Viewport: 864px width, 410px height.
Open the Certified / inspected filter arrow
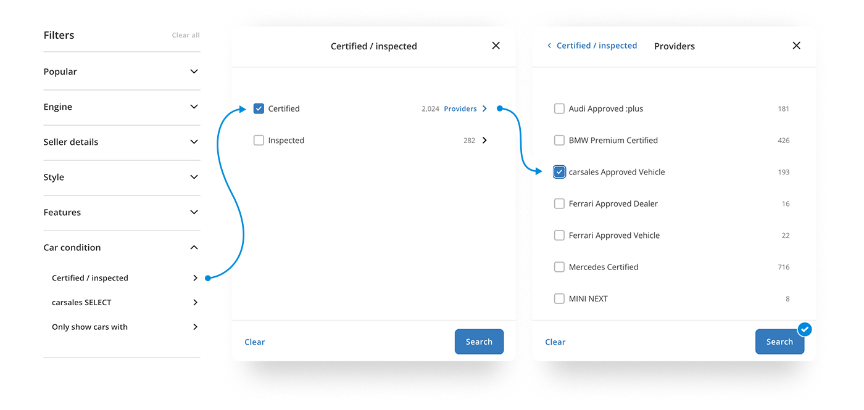[195, 278]
